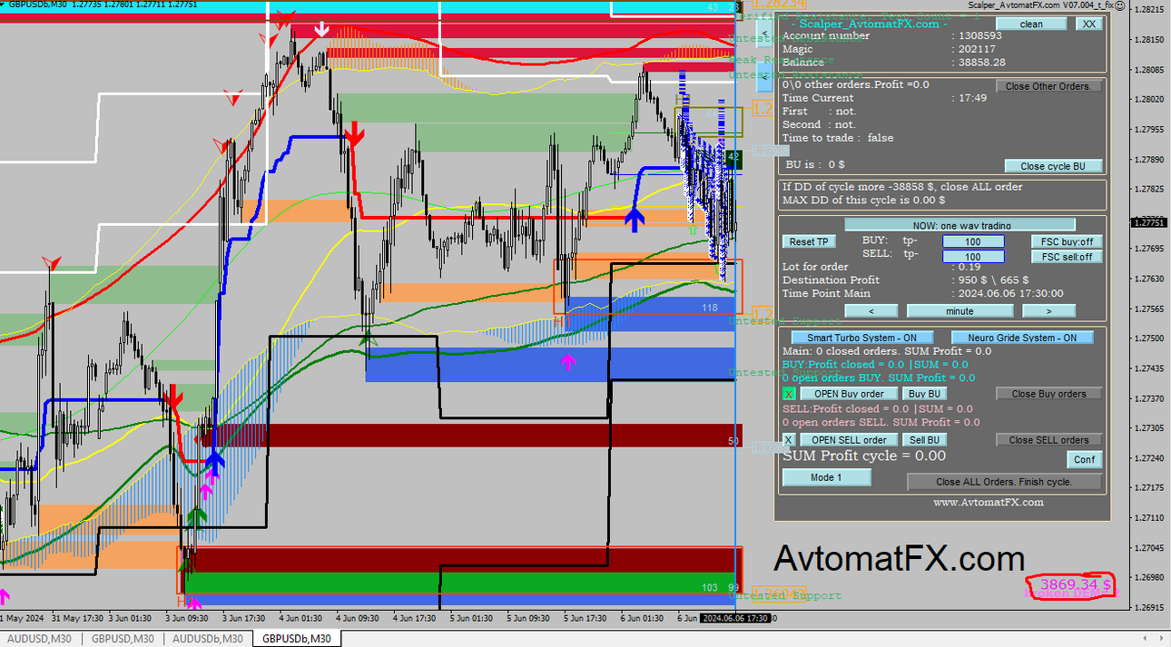Image resolution: width=1171 pixels, height=647 pixels.
Task: Click Destination Profit value 950 $ \ 665 $
Action: tap(993, 280)
